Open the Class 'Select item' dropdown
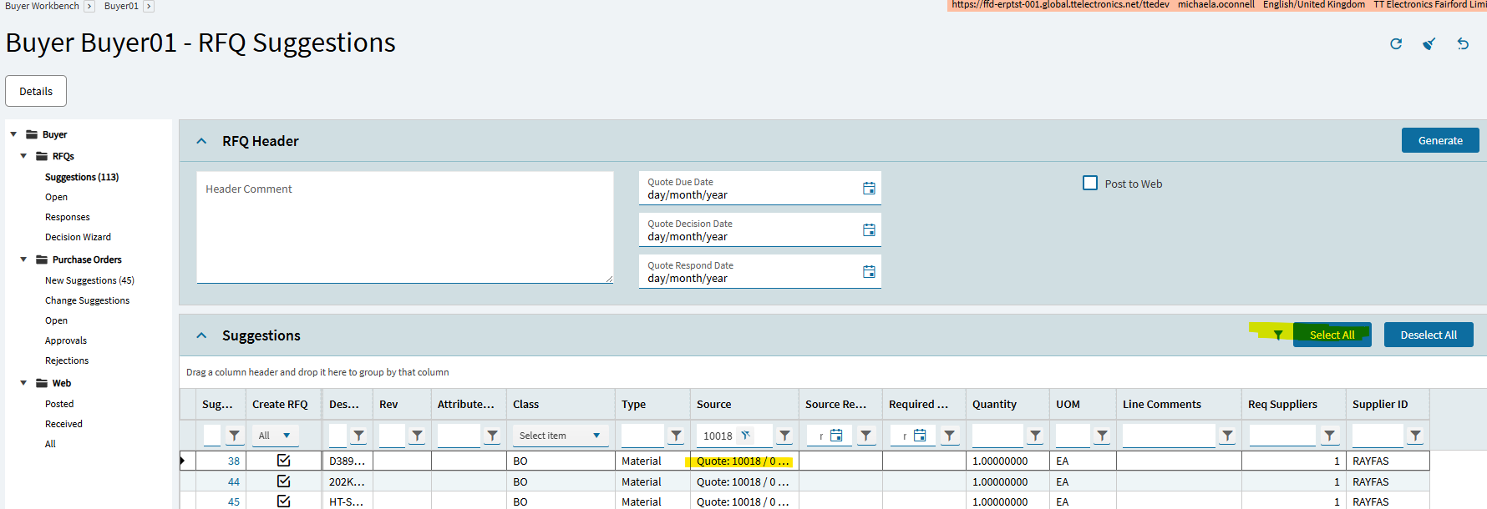Screen dimensions: 1487x509 (560, 436)
